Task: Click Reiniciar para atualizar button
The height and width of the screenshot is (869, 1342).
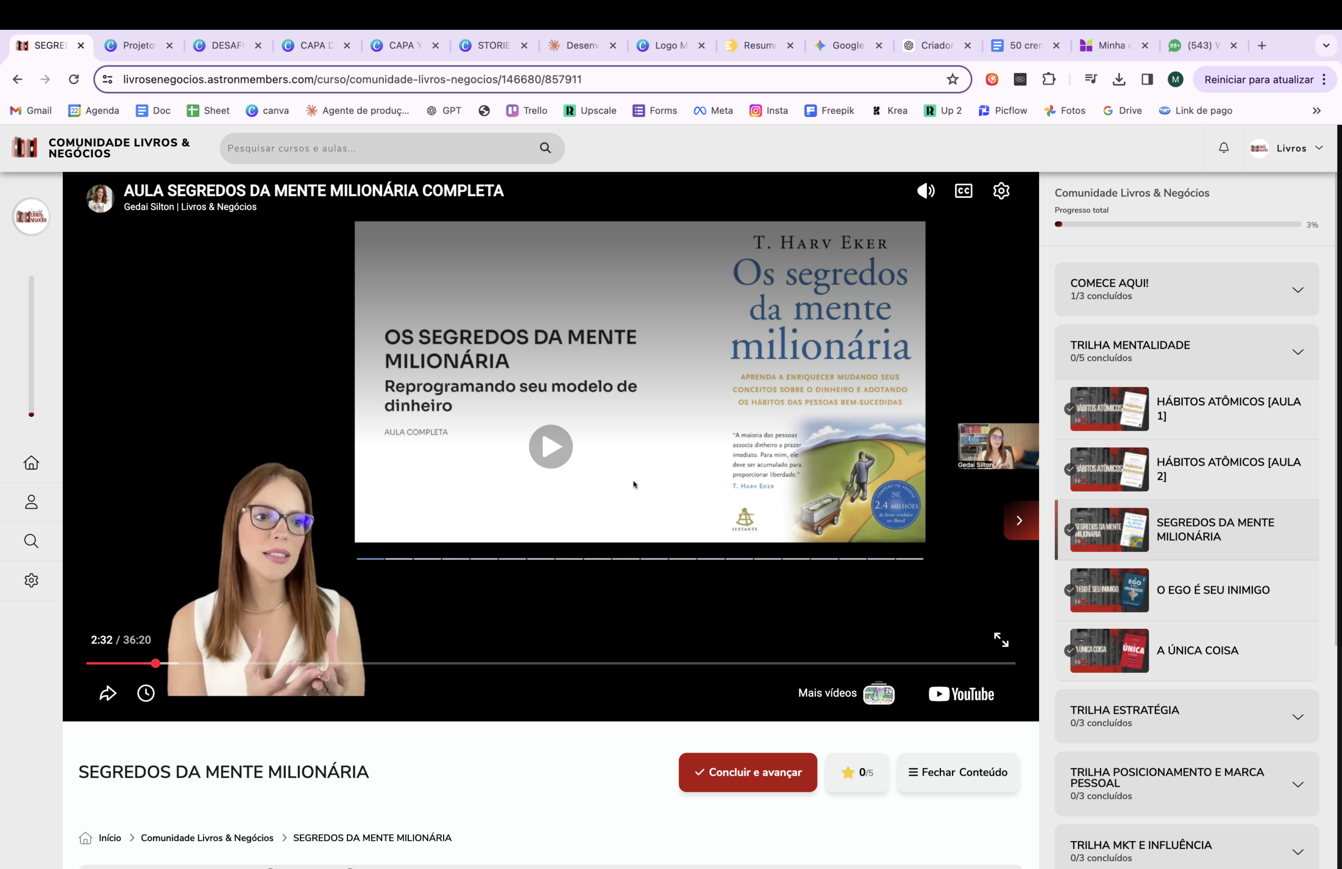Action: (x=1264, y=79)
